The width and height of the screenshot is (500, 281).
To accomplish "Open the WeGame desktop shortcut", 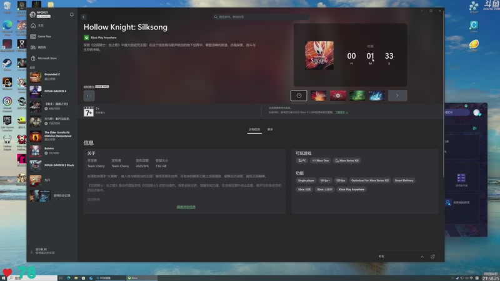I will [x=7, y=84].
